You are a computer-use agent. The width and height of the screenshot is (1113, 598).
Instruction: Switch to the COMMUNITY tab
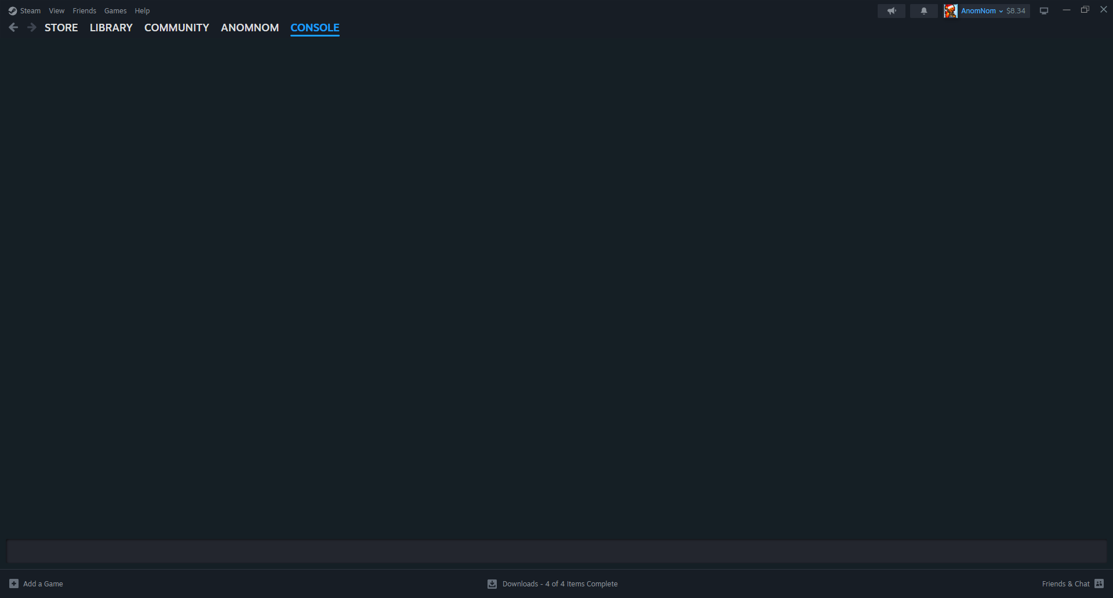177,28
